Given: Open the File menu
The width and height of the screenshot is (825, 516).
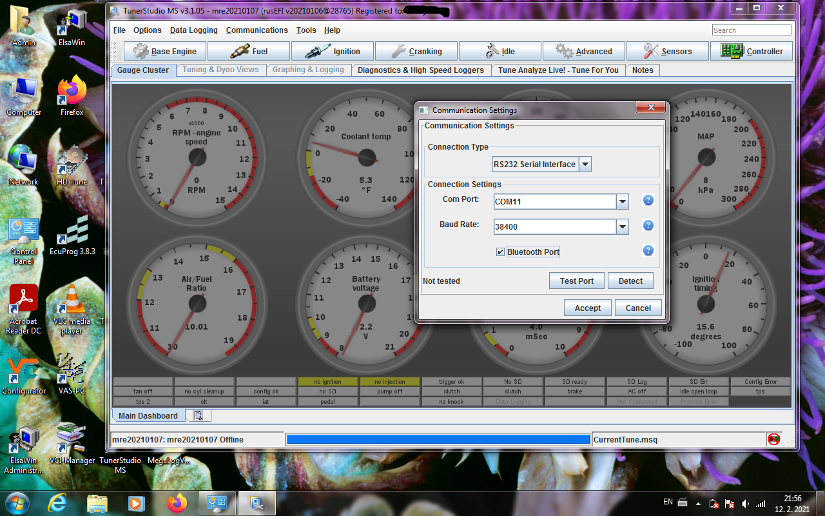Looking at the screenshot, I should [x=119, y=30].
